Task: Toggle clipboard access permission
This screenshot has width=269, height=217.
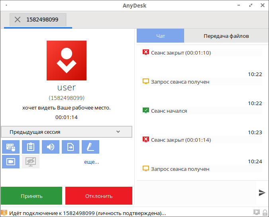Action: [31, 147]
